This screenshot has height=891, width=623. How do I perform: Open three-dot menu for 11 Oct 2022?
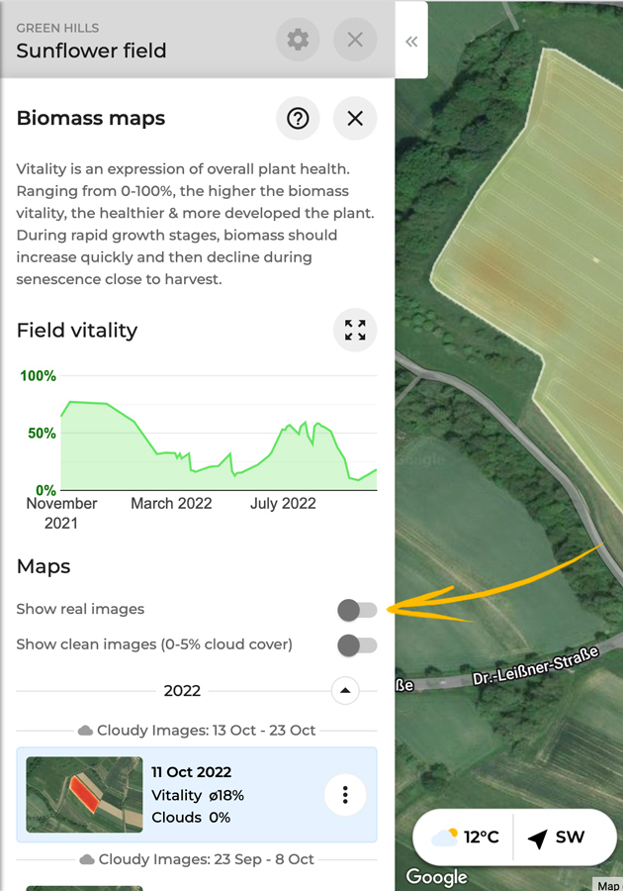coord(345,794)
